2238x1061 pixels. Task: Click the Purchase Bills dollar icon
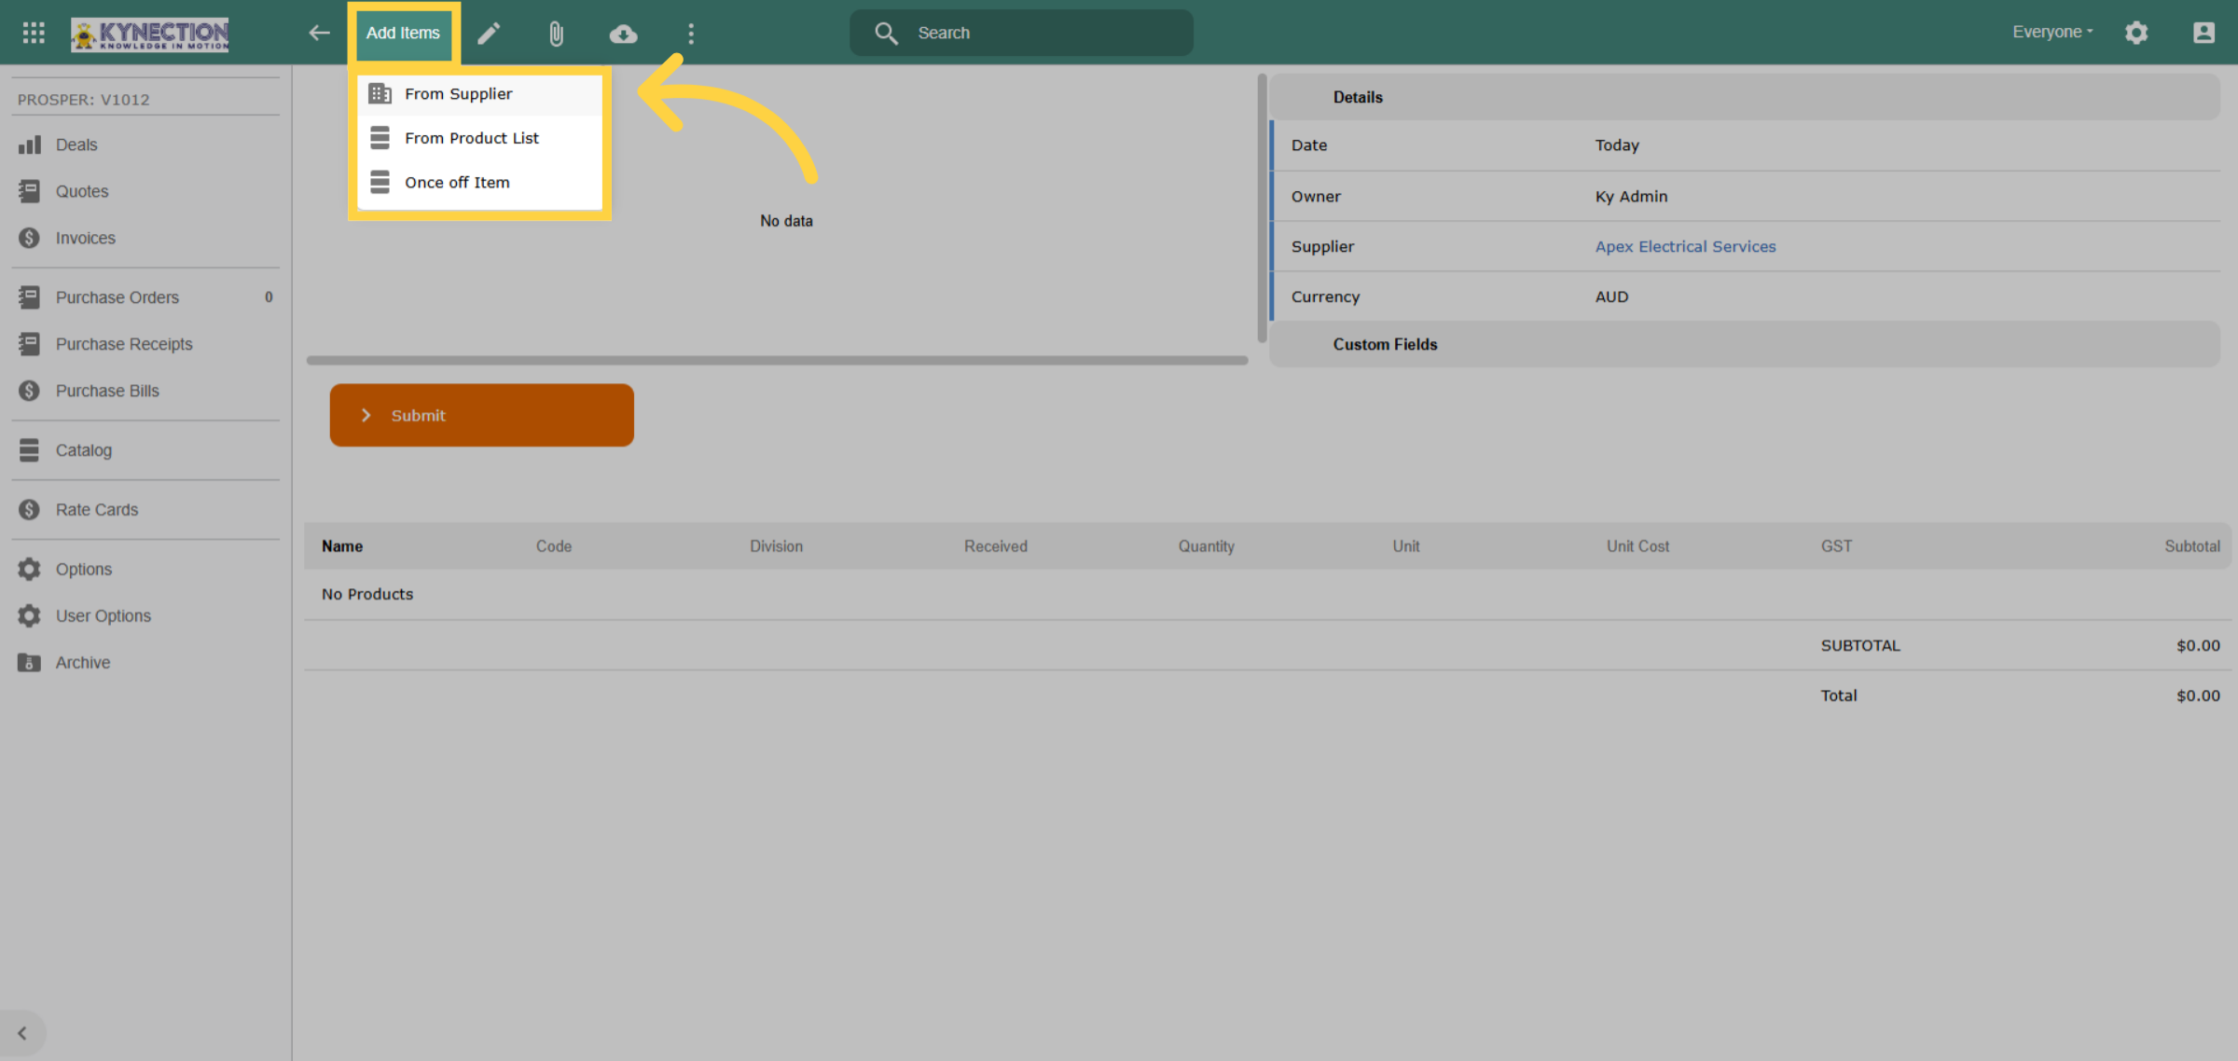(x=30, y=391)
